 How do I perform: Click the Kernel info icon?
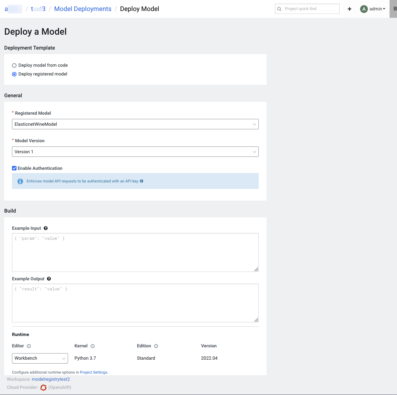pos(93,346)
